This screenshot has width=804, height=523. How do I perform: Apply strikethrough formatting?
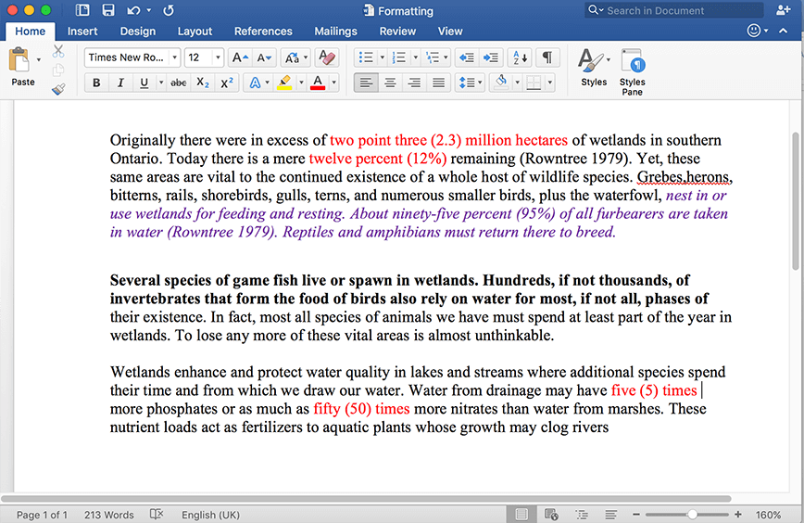(179, 83)
